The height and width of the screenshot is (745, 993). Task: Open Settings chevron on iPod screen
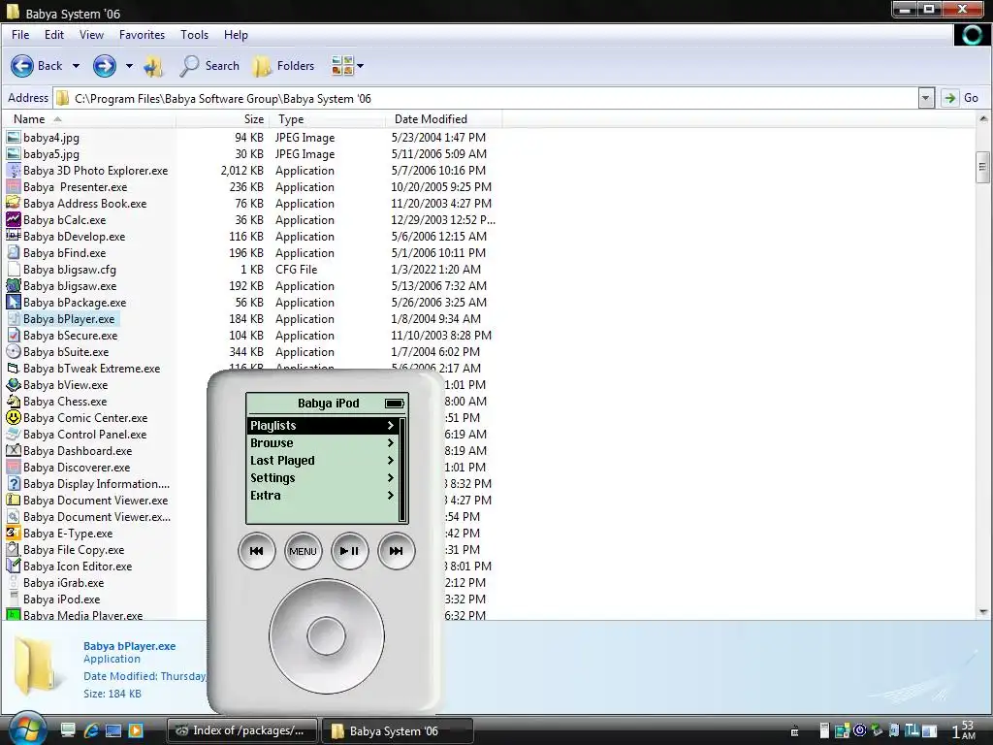click(391, 477)
